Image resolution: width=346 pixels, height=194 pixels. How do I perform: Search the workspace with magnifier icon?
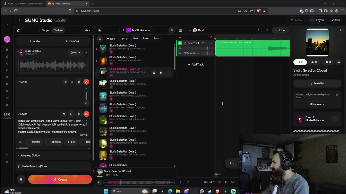(x=172, y=30)
